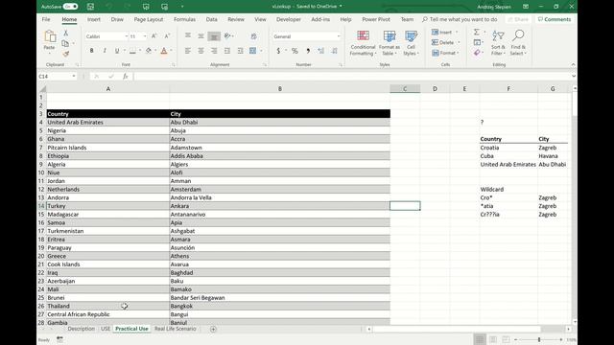The image size is (614, 345).
Task: Switch to the Data ribbon tab
Action: point(211,19)
